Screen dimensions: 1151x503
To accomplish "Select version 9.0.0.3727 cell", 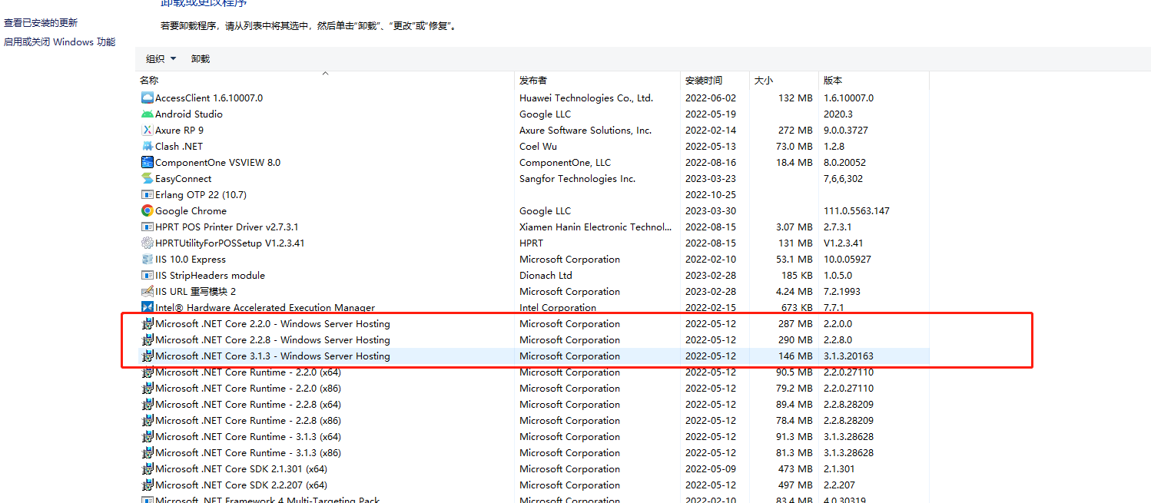I will pos(847,130).
